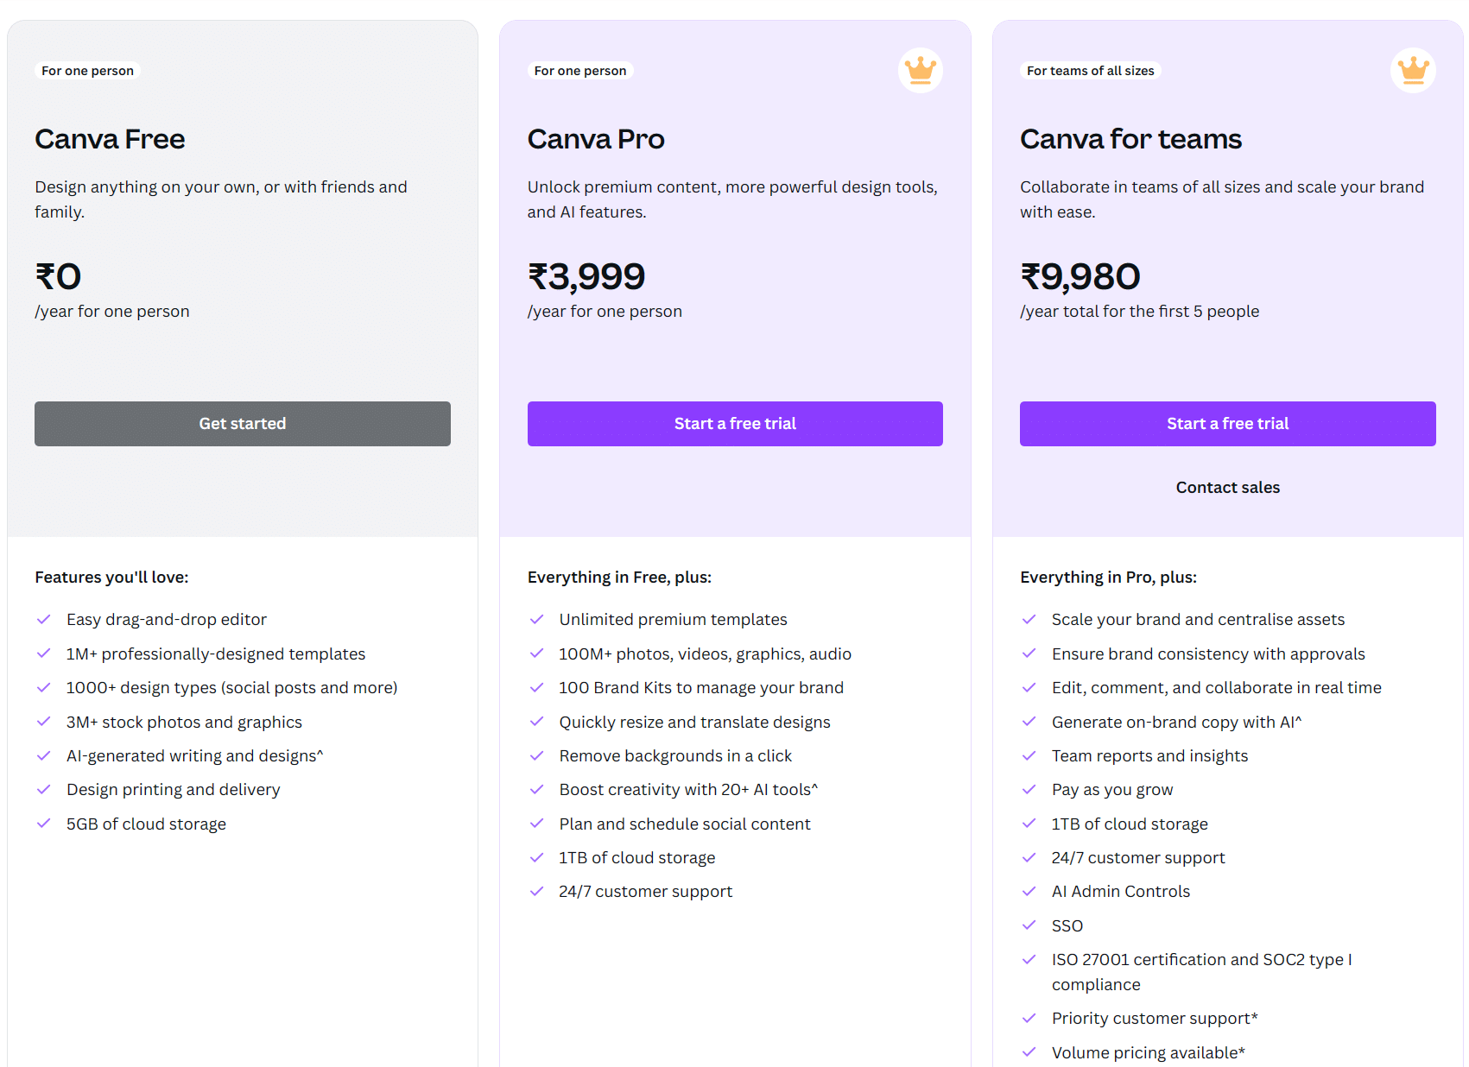Viewport: 1469px width, 1067px height.
Task: Start a free trial of Canva Pro
Action: pyautogui.click(x=735, y=423)
